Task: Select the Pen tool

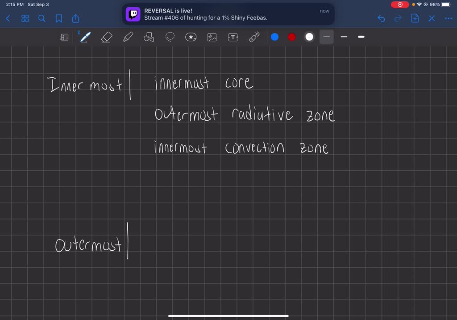Action: (85, 37)
